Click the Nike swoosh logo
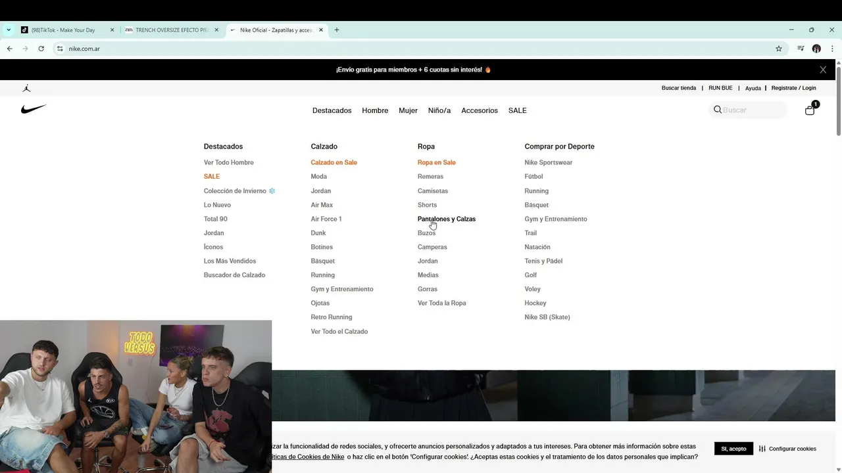 pyautogui.click(x=34, y=109)
